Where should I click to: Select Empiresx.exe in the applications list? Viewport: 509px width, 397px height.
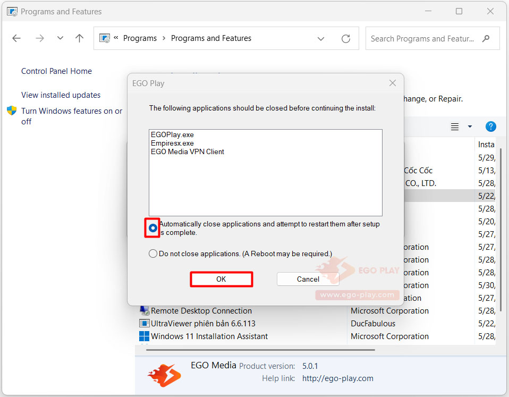[172, 143]
